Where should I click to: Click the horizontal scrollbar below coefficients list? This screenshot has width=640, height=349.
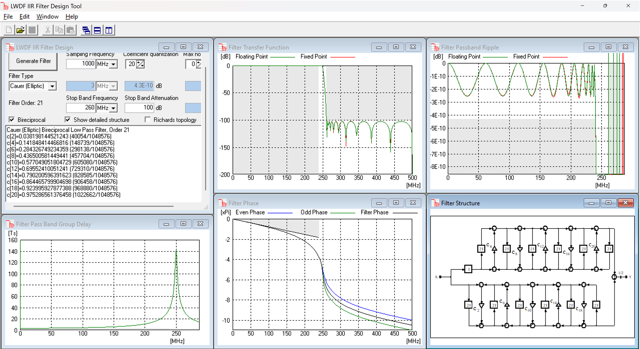click(93, 206)
